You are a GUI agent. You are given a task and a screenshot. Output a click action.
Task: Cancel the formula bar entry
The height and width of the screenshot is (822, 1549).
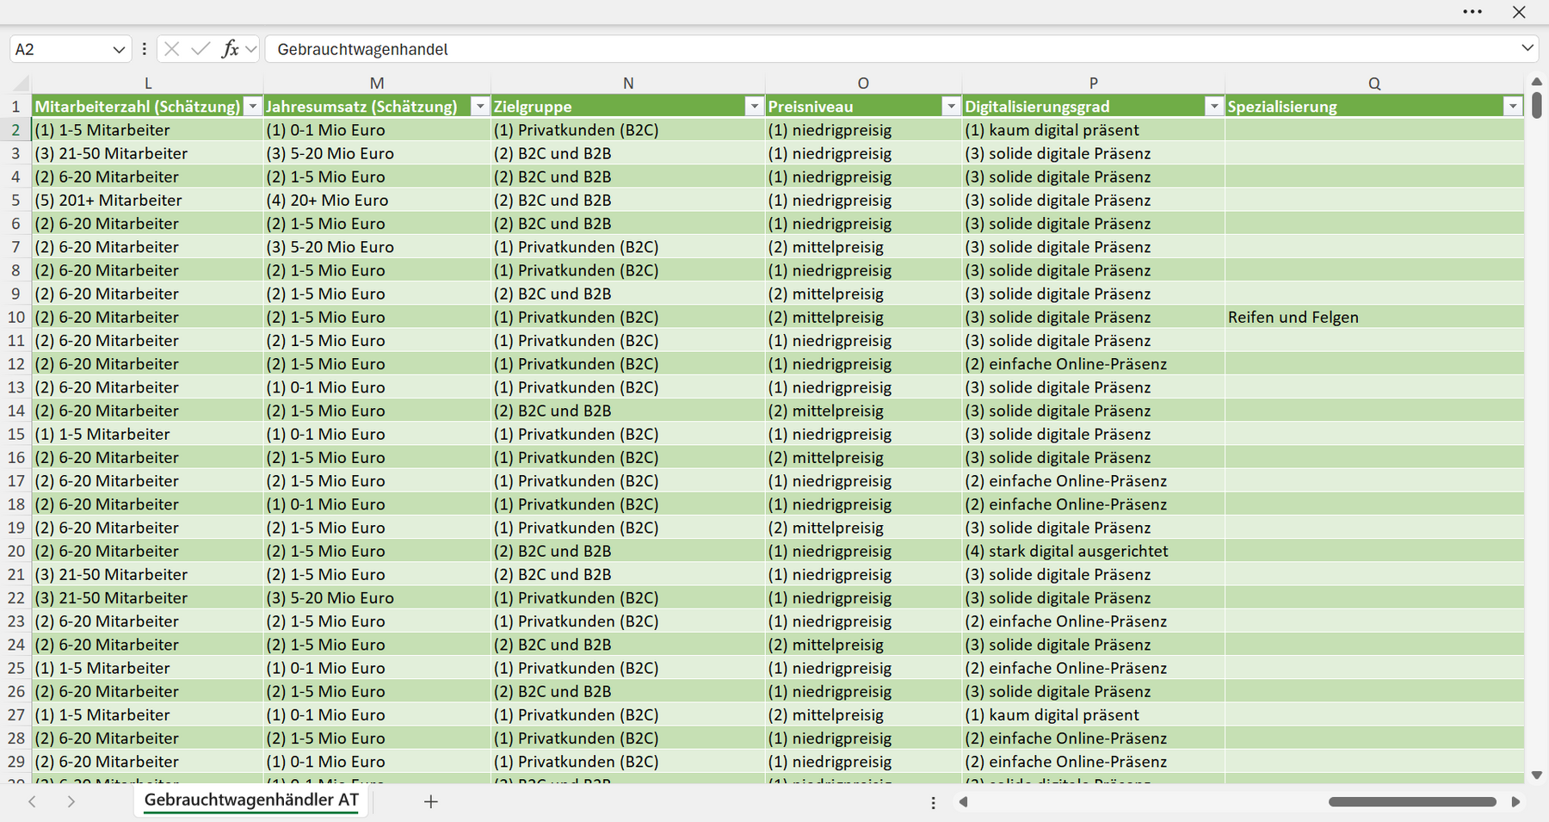(x=172, y=49)
